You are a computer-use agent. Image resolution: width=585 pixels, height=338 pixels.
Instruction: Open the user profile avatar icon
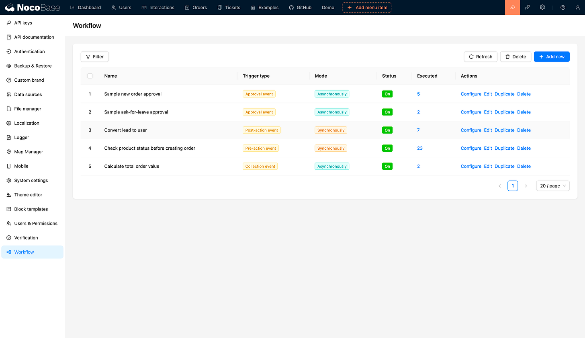coord(577,7)
